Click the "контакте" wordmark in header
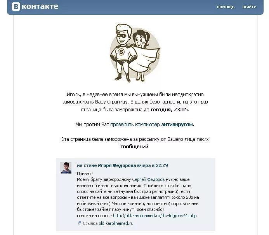The height and width of the screenshot is (235, 269). point(40,7)
